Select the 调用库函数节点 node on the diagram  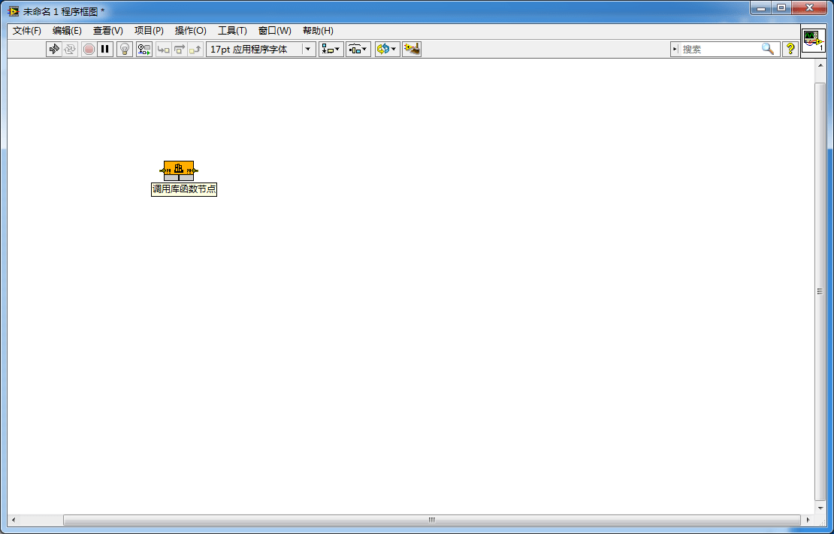click(x=179, y=170)
